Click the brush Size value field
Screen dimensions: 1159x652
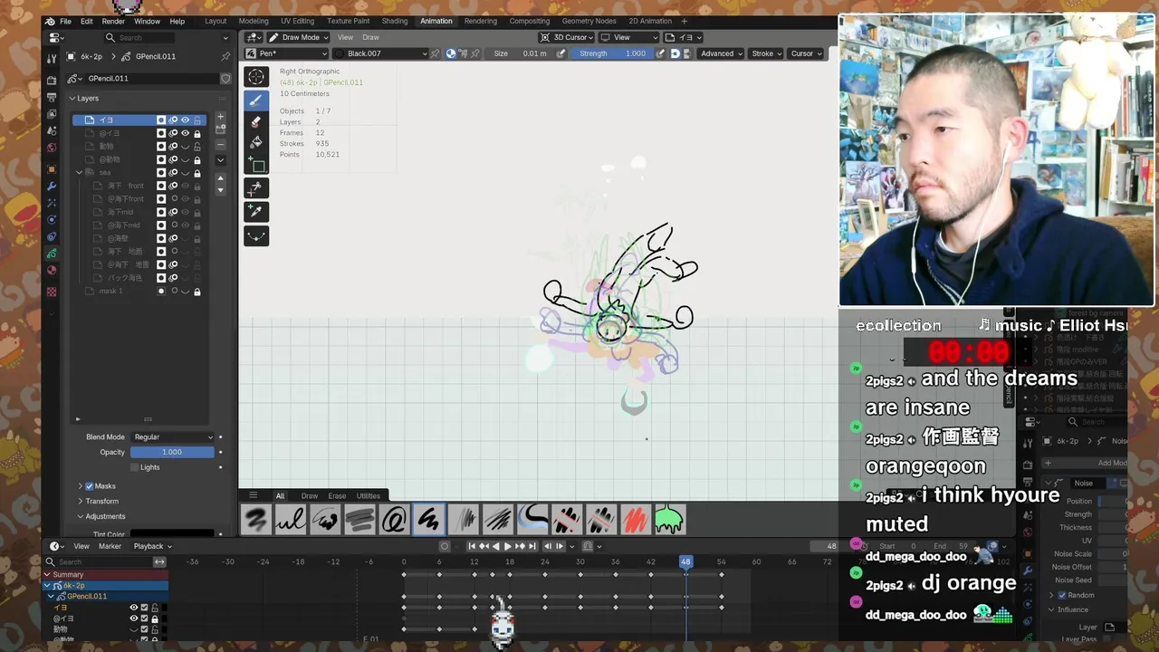point(521,53)
